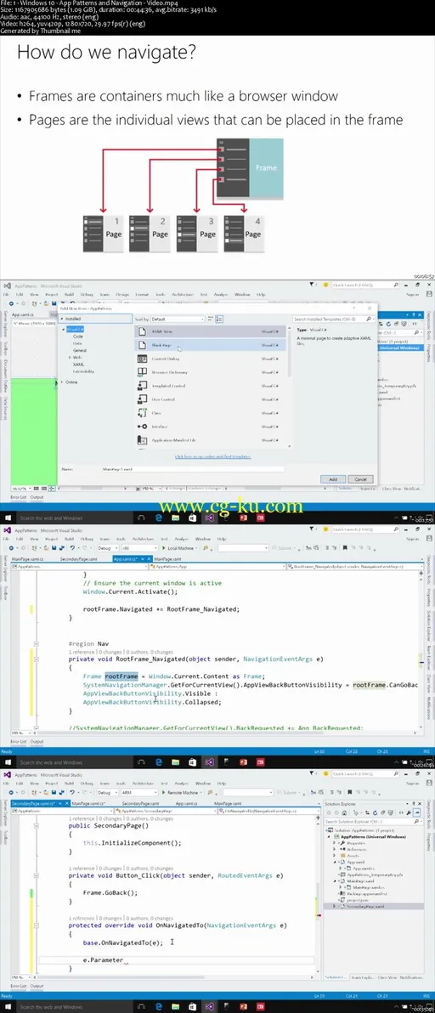Select AppPatterns (Universal Windows) project node
Image resolution: width=435 pixels, height=1013 pixels.
pos(372,836)
